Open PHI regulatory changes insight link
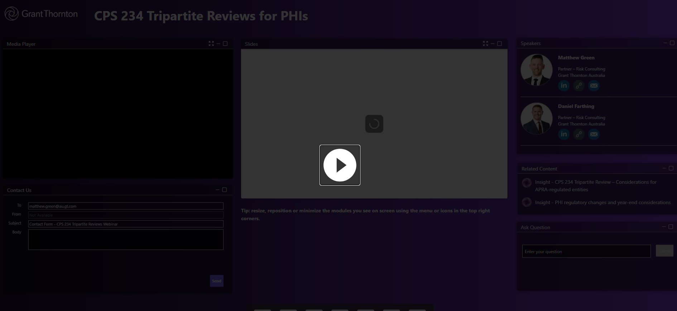Image resolution: width=677 pixels, height=311 pixels. pyautogui.click(x=602, y=202)
